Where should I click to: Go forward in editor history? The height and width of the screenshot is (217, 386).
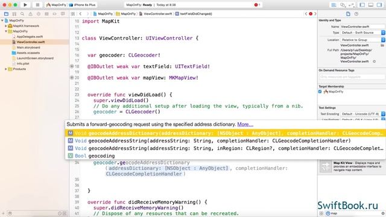pyautogui.click(x=87, y=14)
